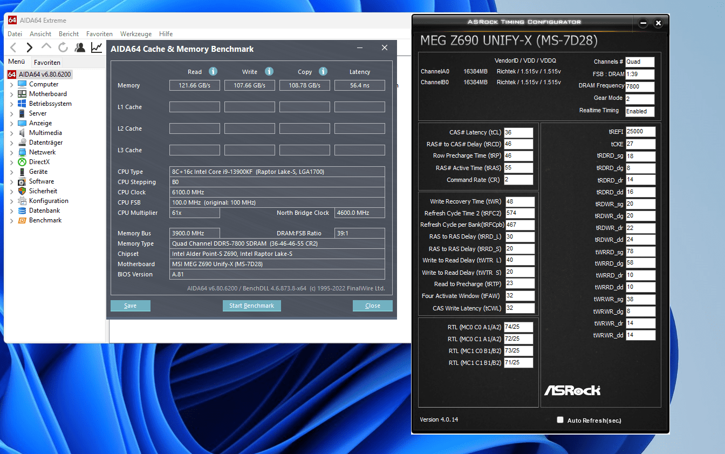
Task: Open the Hilfe menu
Action: point(166,33)
